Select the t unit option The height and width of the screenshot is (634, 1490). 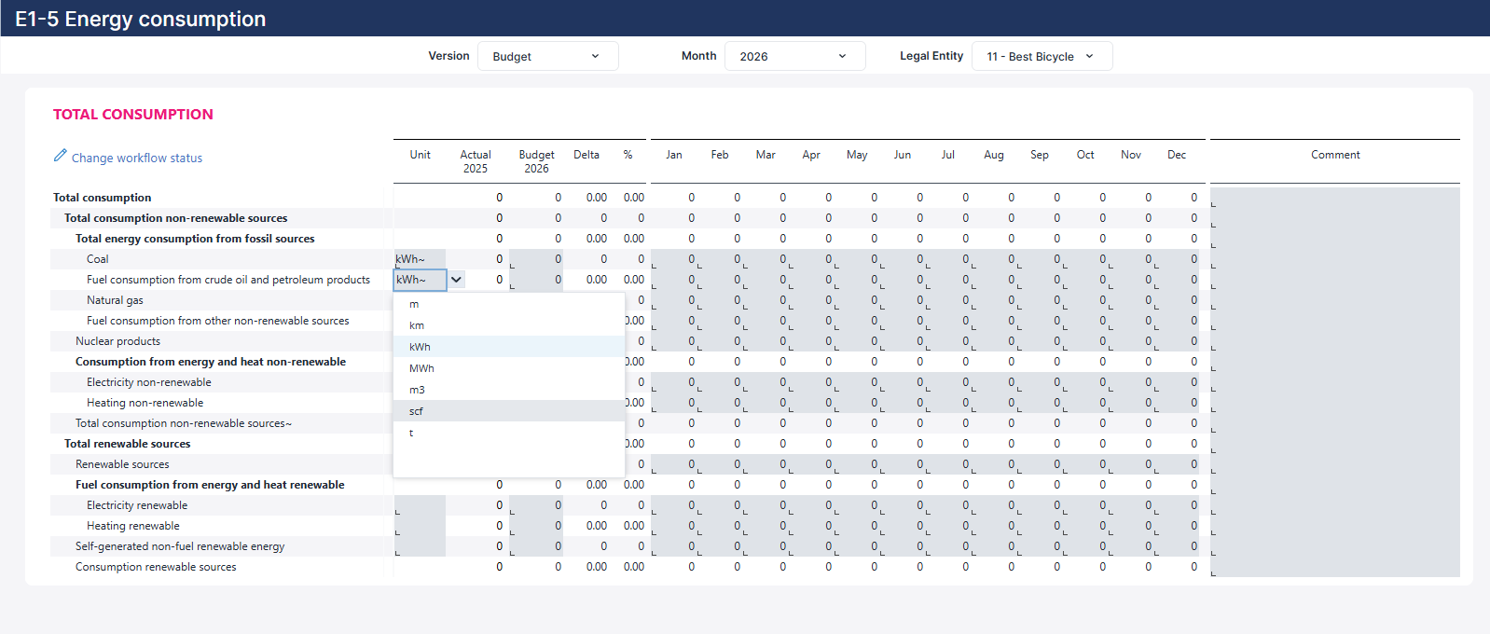pos(509,433)
